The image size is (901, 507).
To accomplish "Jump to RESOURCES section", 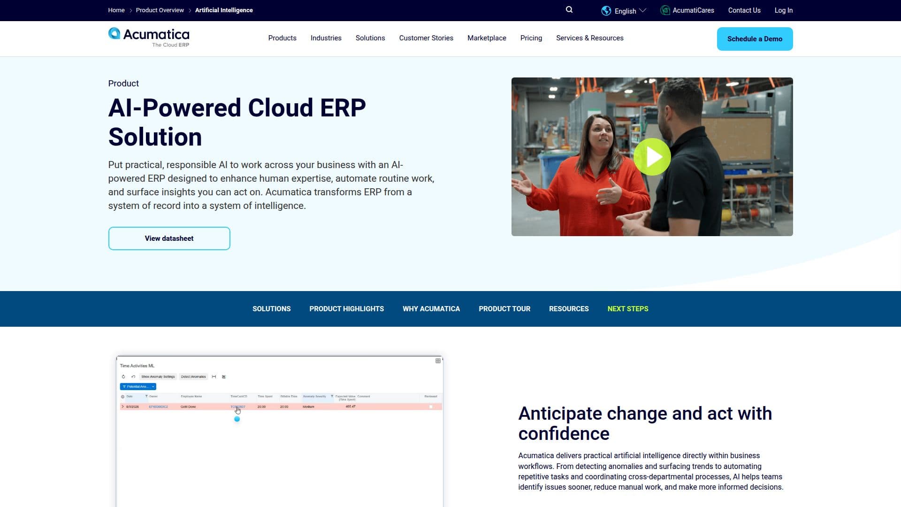I will pyautogui.click(x=569, y=309).
